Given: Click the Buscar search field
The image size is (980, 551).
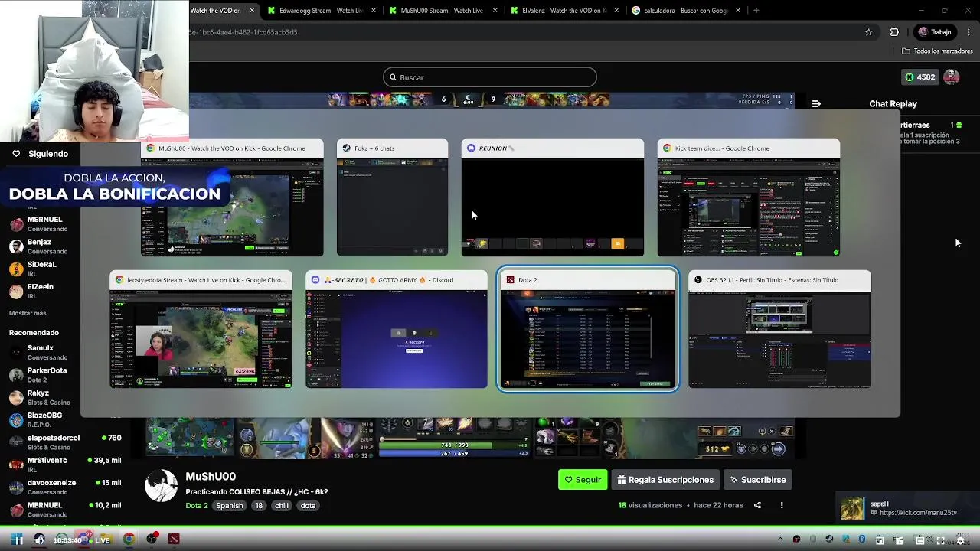Looking at the screenshot, I should [490, 77].
